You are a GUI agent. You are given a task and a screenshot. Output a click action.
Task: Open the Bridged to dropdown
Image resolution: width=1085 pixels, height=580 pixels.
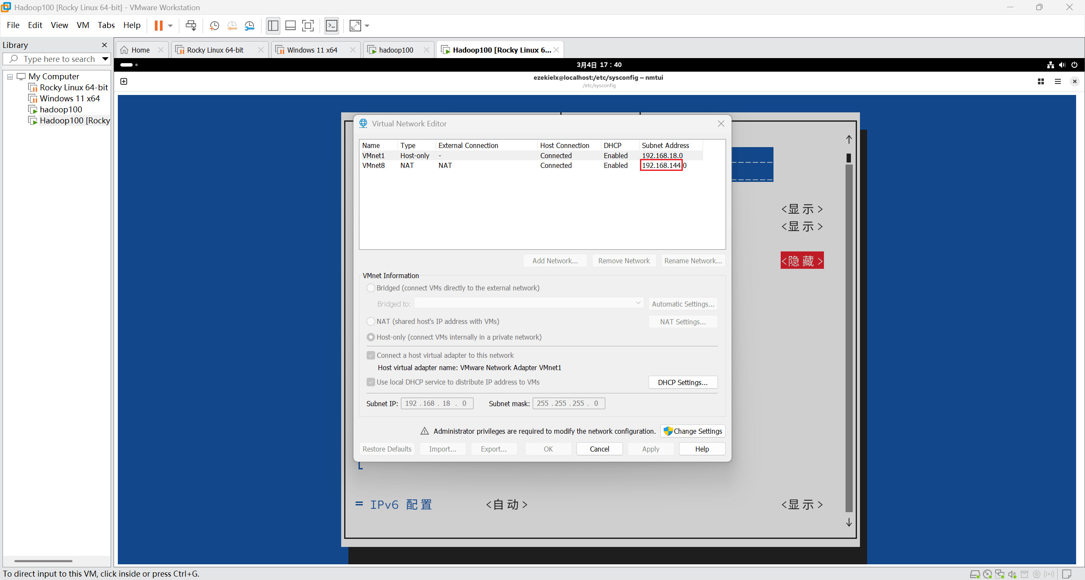click(x=529, y=303)
